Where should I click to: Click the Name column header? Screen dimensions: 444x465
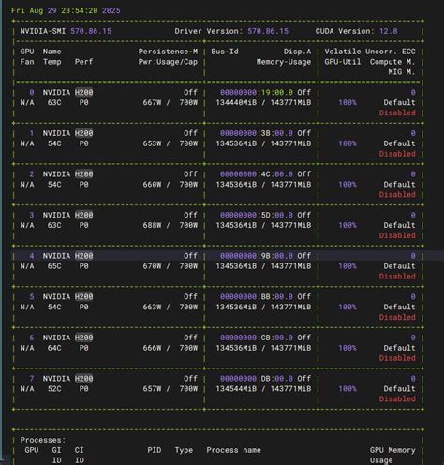coord(52,52)
